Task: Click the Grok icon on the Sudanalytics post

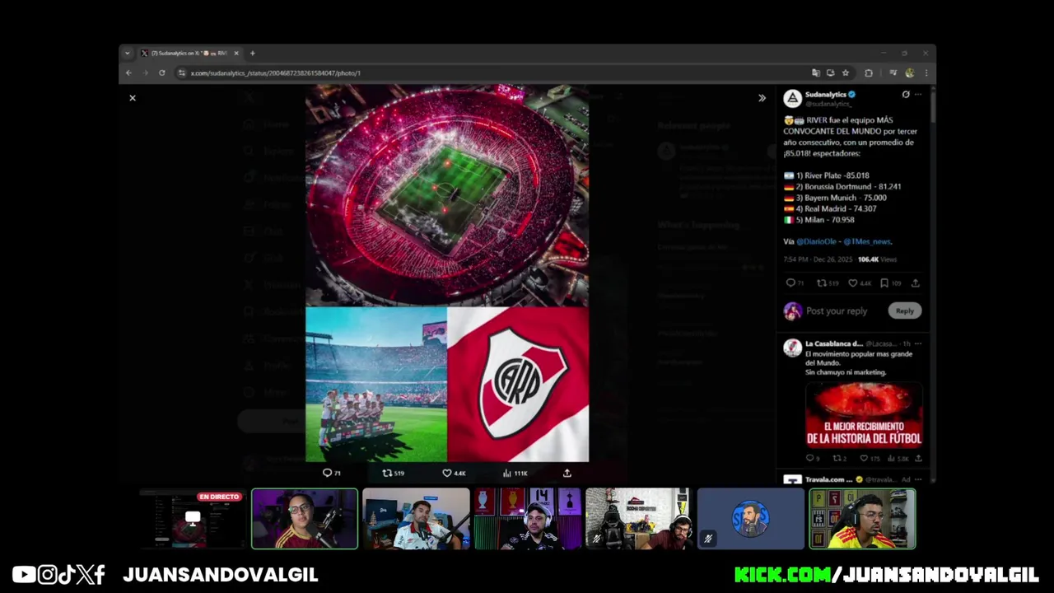Action: [x=906, y=95]
